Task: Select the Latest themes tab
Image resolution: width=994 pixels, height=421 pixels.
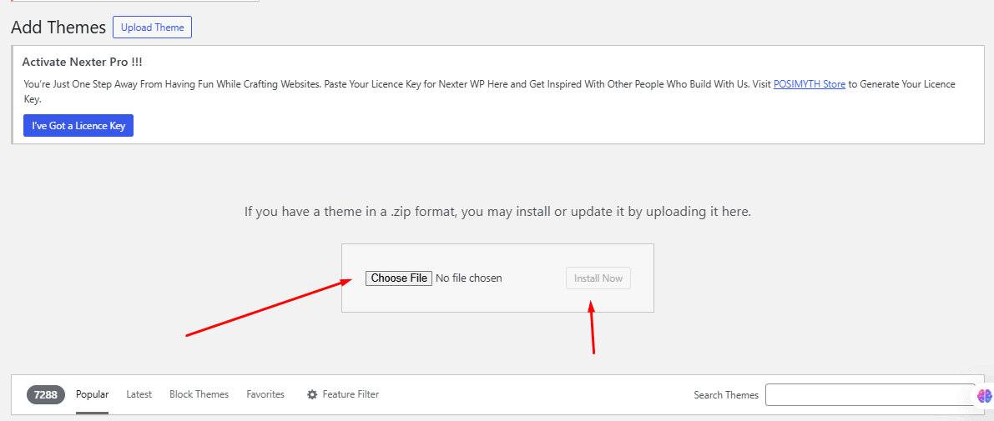Action: pos(139,394)
